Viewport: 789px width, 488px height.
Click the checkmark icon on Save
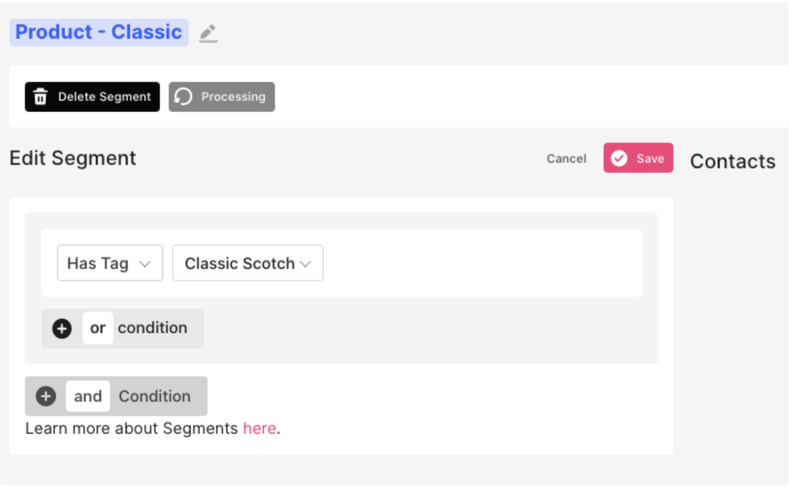coord(619,158)
